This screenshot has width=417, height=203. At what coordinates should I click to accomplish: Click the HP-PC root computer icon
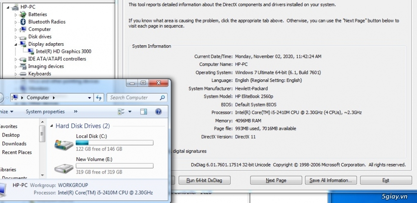15,7
